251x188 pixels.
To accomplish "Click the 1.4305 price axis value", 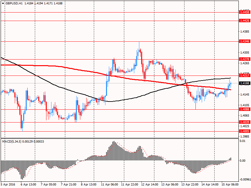I will tap(245, 53).
